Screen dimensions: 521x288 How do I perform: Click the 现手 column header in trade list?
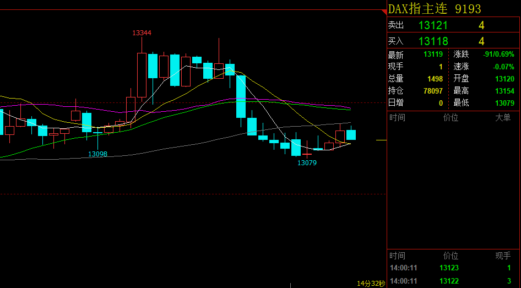click(x=503, y=256)
